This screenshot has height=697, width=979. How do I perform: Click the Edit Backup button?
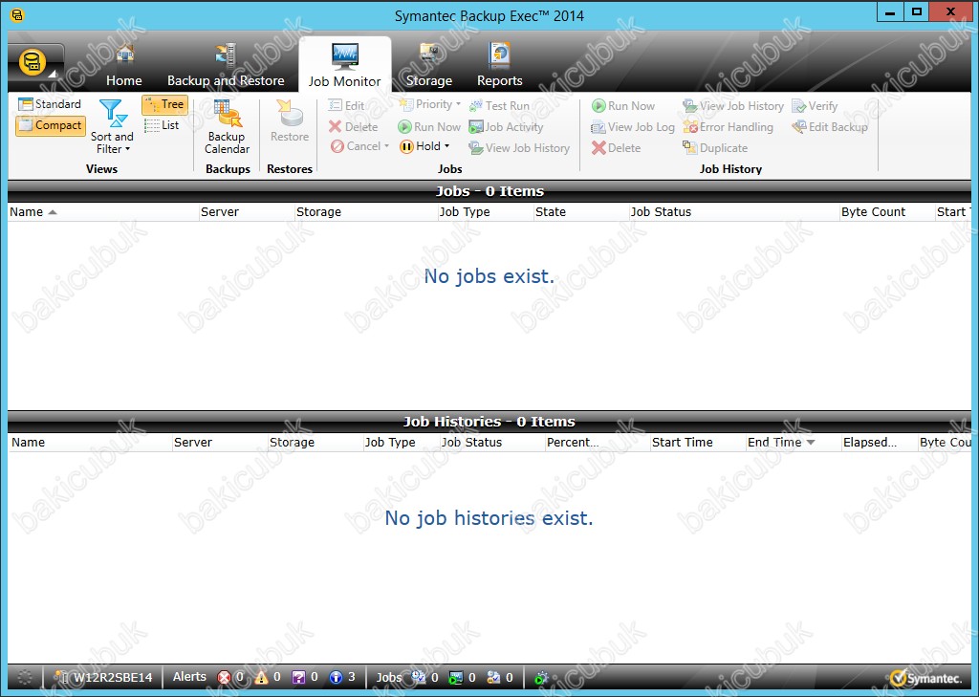pyautogui.click(x=830, y=127)
